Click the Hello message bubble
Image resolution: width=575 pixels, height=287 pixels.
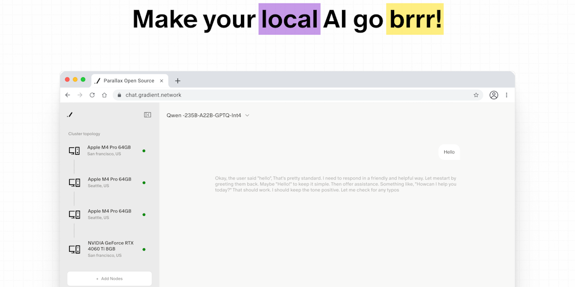(449, 152)
